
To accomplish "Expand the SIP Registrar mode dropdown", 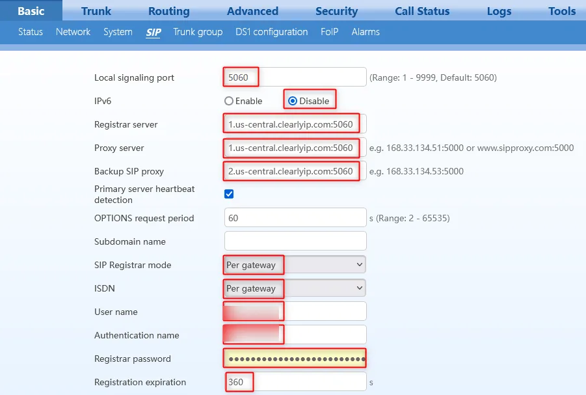I will pyautogui.click(x=295, y=265).
